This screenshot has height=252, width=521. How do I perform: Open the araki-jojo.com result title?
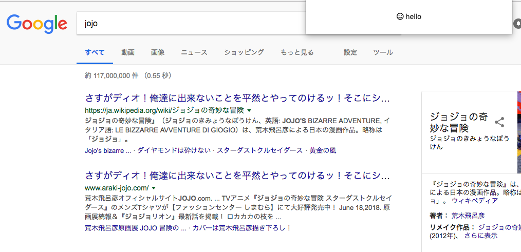point(237,175)
